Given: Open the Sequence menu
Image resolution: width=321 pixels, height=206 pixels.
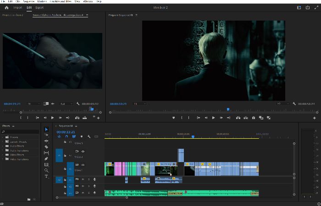Looking at the screenshot, I should 28,1.
